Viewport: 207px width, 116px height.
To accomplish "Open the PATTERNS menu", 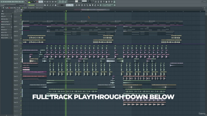I will point(9,2).
